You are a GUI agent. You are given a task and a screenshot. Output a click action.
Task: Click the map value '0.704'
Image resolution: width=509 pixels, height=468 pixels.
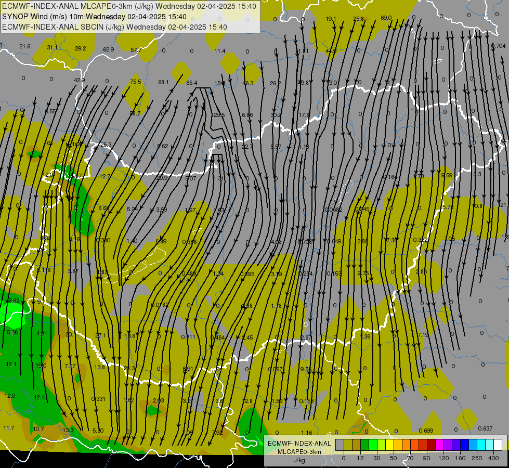click(x=498, y=46)
